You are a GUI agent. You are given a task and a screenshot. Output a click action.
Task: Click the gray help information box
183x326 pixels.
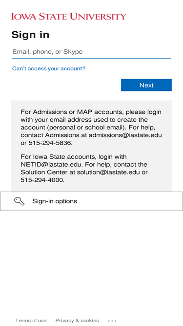coord(92,146)
